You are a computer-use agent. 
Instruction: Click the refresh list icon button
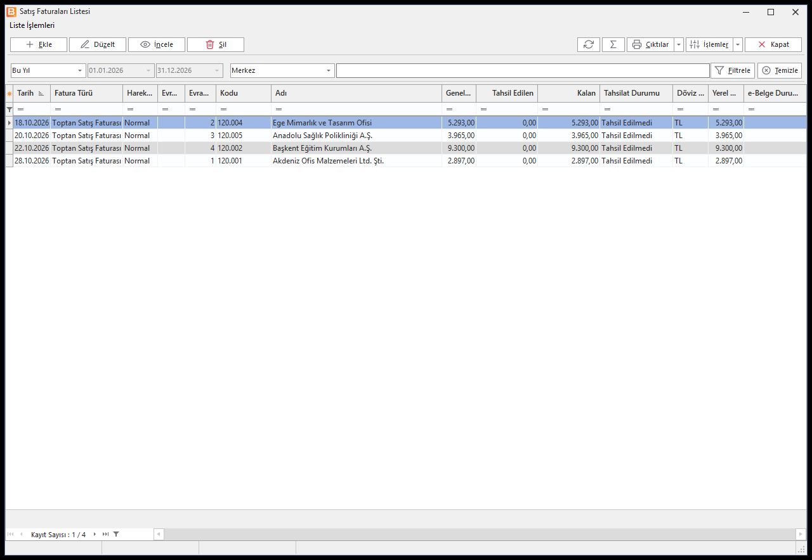coord(588,44)
